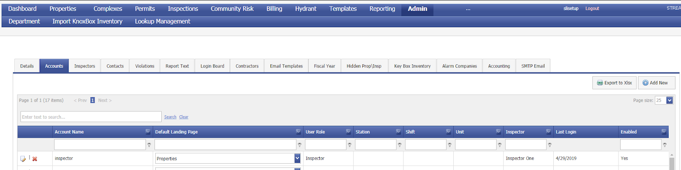Switch to the Contractors tab
Image resolution: width=681 pixels, height=170 pixels.
tap(247, 66)
